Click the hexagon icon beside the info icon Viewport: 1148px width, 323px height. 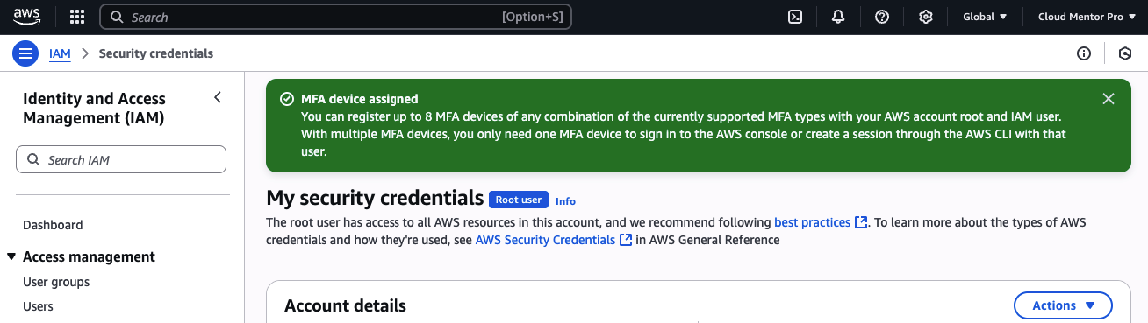point(1125,53)
